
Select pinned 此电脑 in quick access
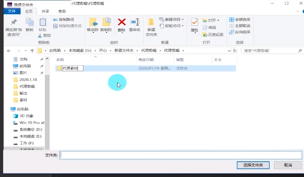click(x=25, y=66)
